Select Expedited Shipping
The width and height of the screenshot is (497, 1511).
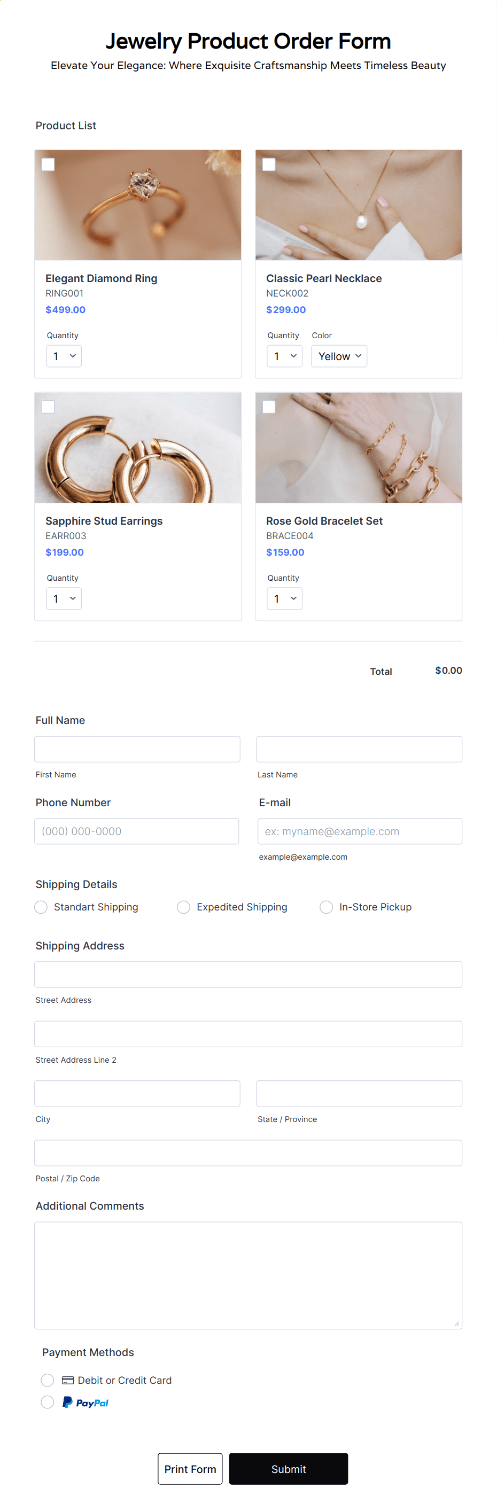coord(183,907)
